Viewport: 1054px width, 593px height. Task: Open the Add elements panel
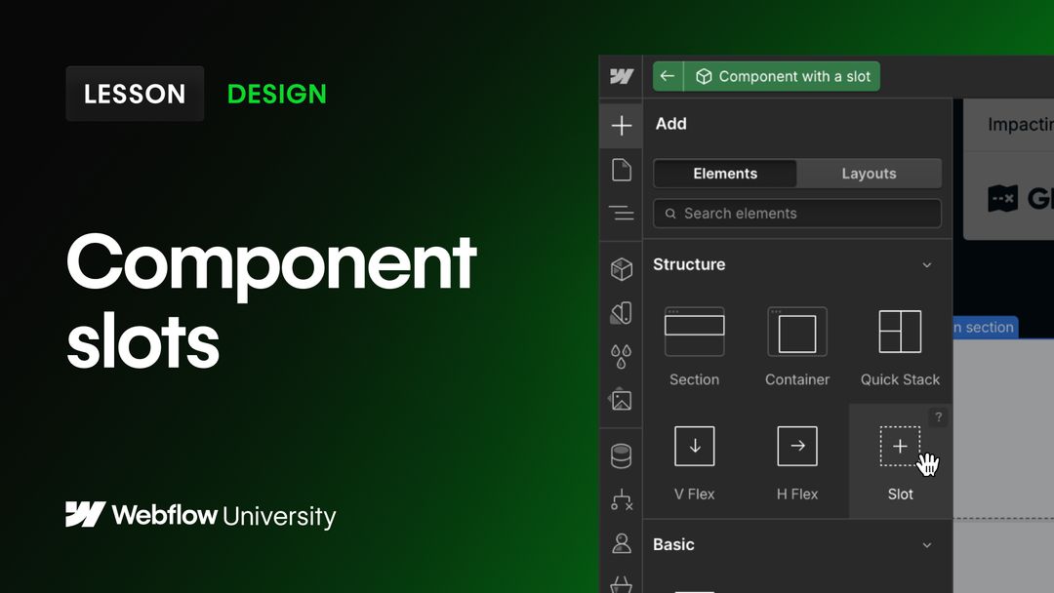point(622,124)
